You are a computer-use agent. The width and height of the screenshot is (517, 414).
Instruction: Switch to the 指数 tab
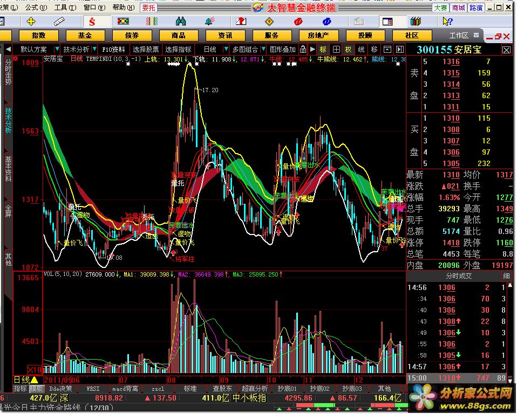coord(38,35)
